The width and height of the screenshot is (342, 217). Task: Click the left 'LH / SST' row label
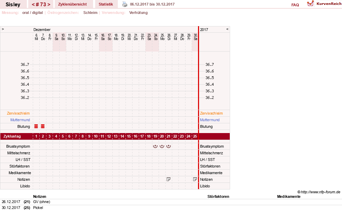23,160
